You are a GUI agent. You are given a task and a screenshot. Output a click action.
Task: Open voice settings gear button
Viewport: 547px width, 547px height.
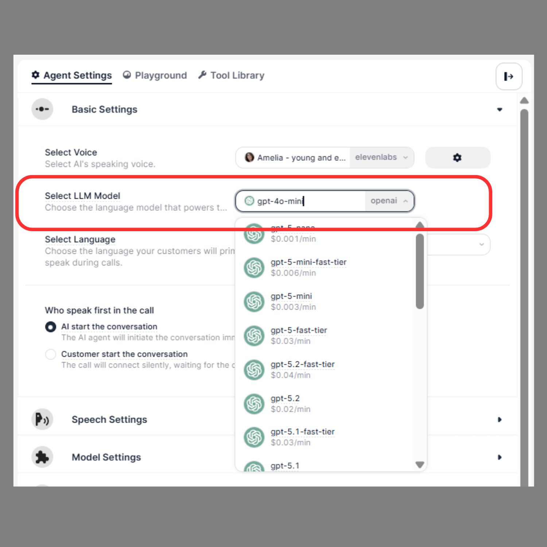click(x=458, y=158)
